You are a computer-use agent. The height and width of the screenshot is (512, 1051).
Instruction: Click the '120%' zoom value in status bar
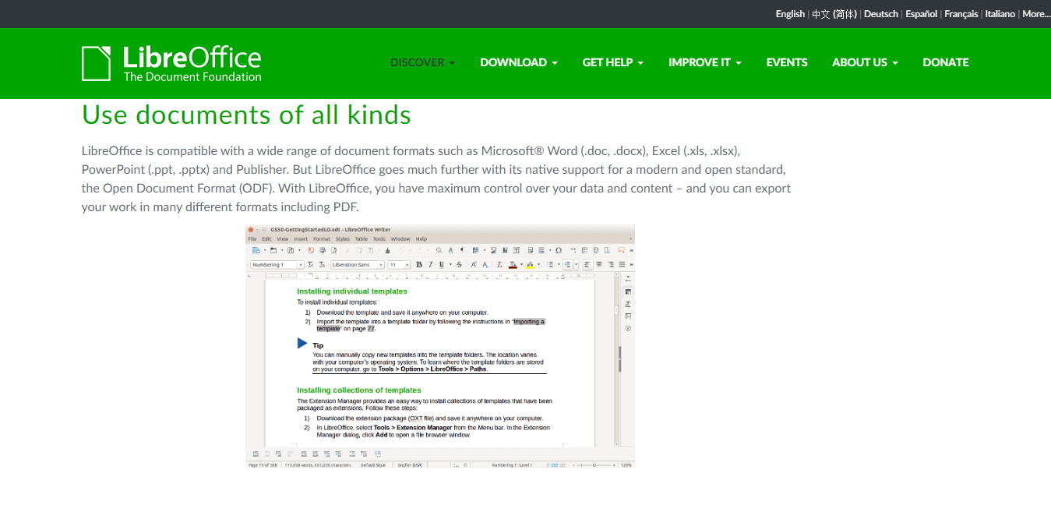pos(626,464)
